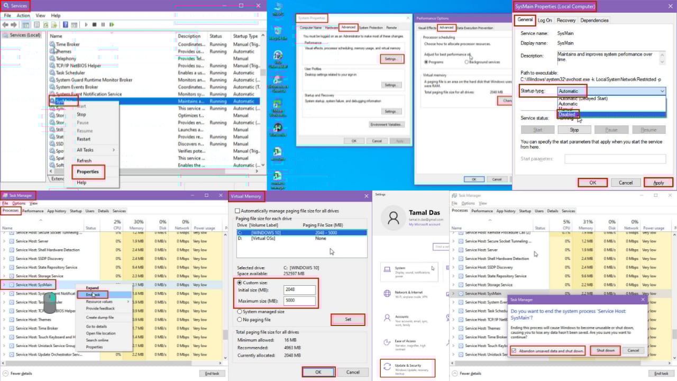The height and width of the screenshot is (381, 677).
Task: Check Automatically manage paging file size for all drives
Action: coord(237,211)
